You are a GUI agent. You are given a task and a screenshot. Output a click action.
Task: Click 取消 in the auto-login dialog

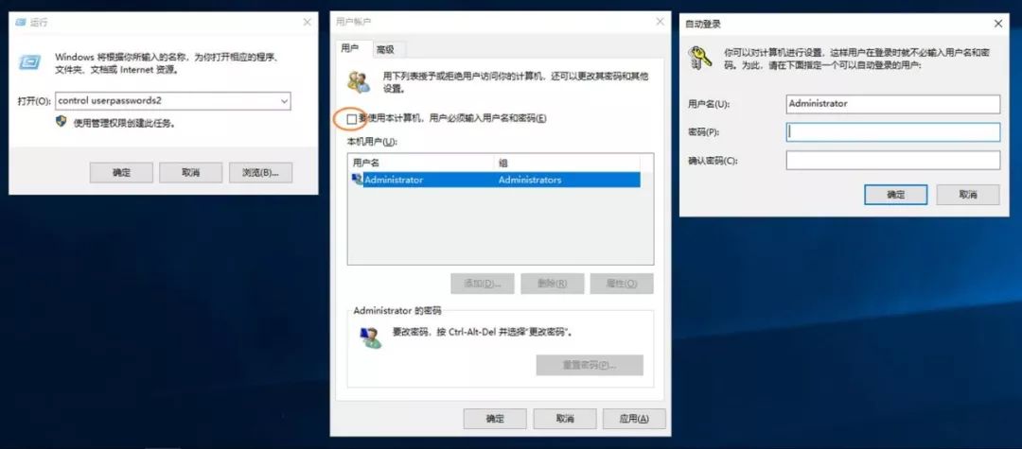click(968, 195)
